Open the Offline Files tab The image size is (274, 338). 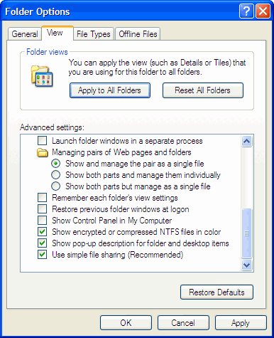[138, 34]
